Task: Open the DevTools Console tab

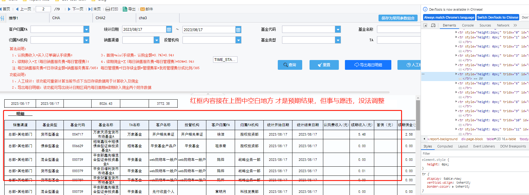Action: click(x=468, y=25)
